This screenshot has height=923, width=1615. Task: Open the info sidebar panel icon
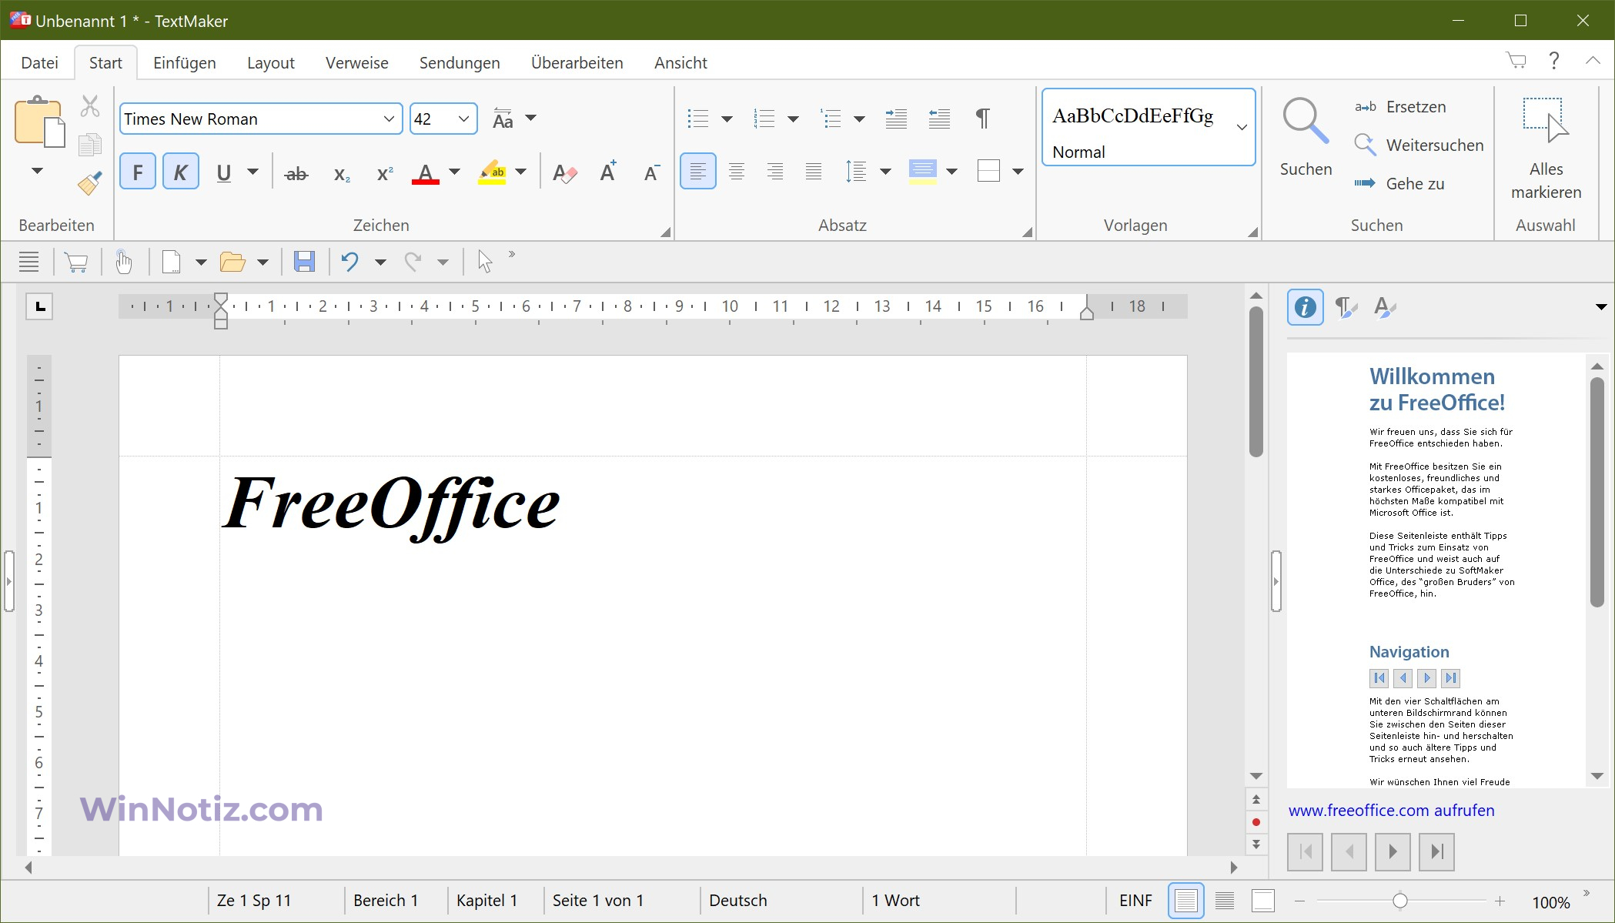[x=1306, y=307]
